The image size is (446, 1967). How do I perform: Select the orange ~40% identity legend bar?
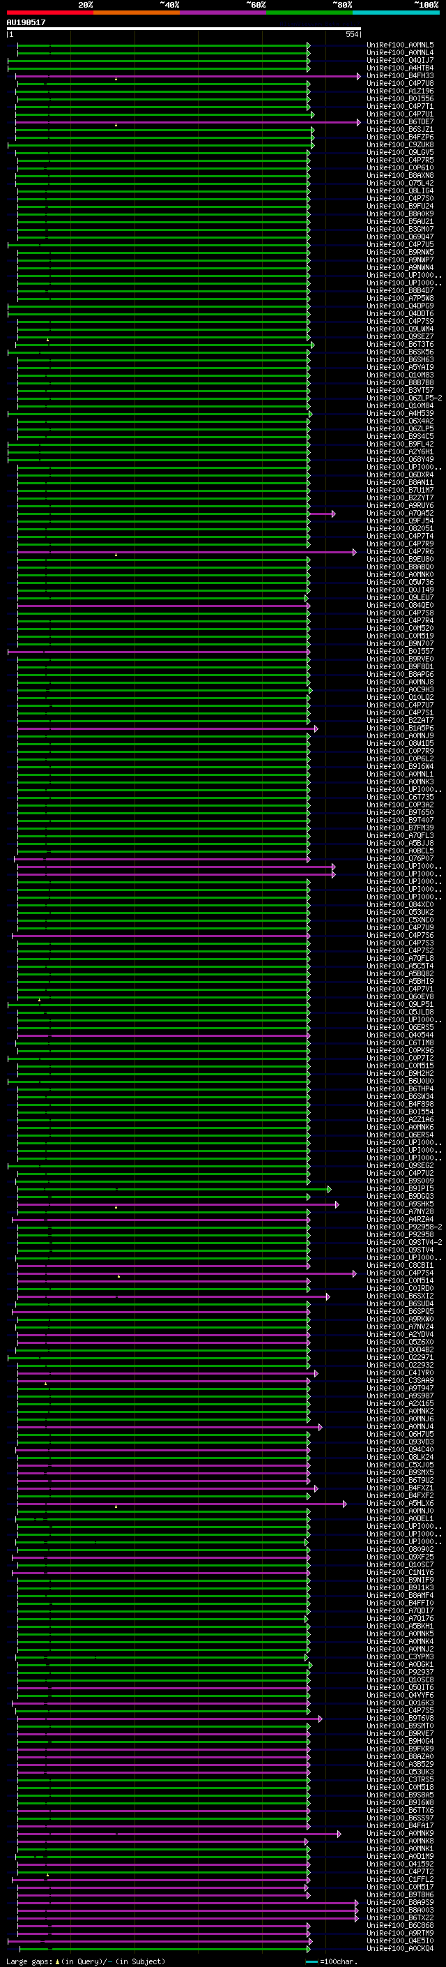[137, 13]
